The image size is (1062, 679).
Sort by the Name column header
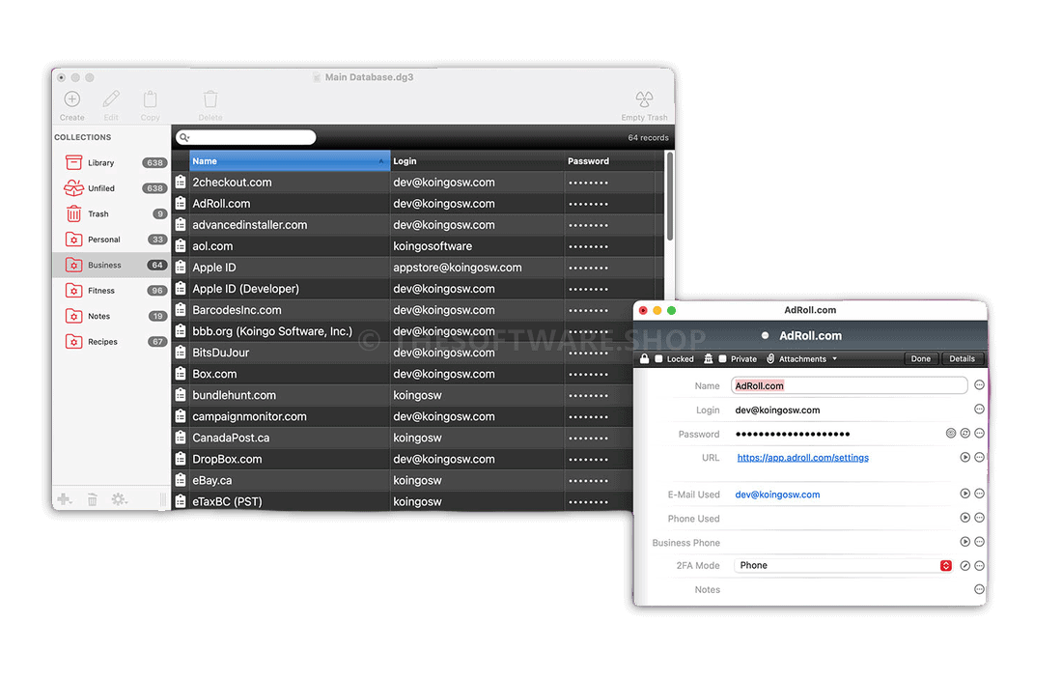(290, 161)
